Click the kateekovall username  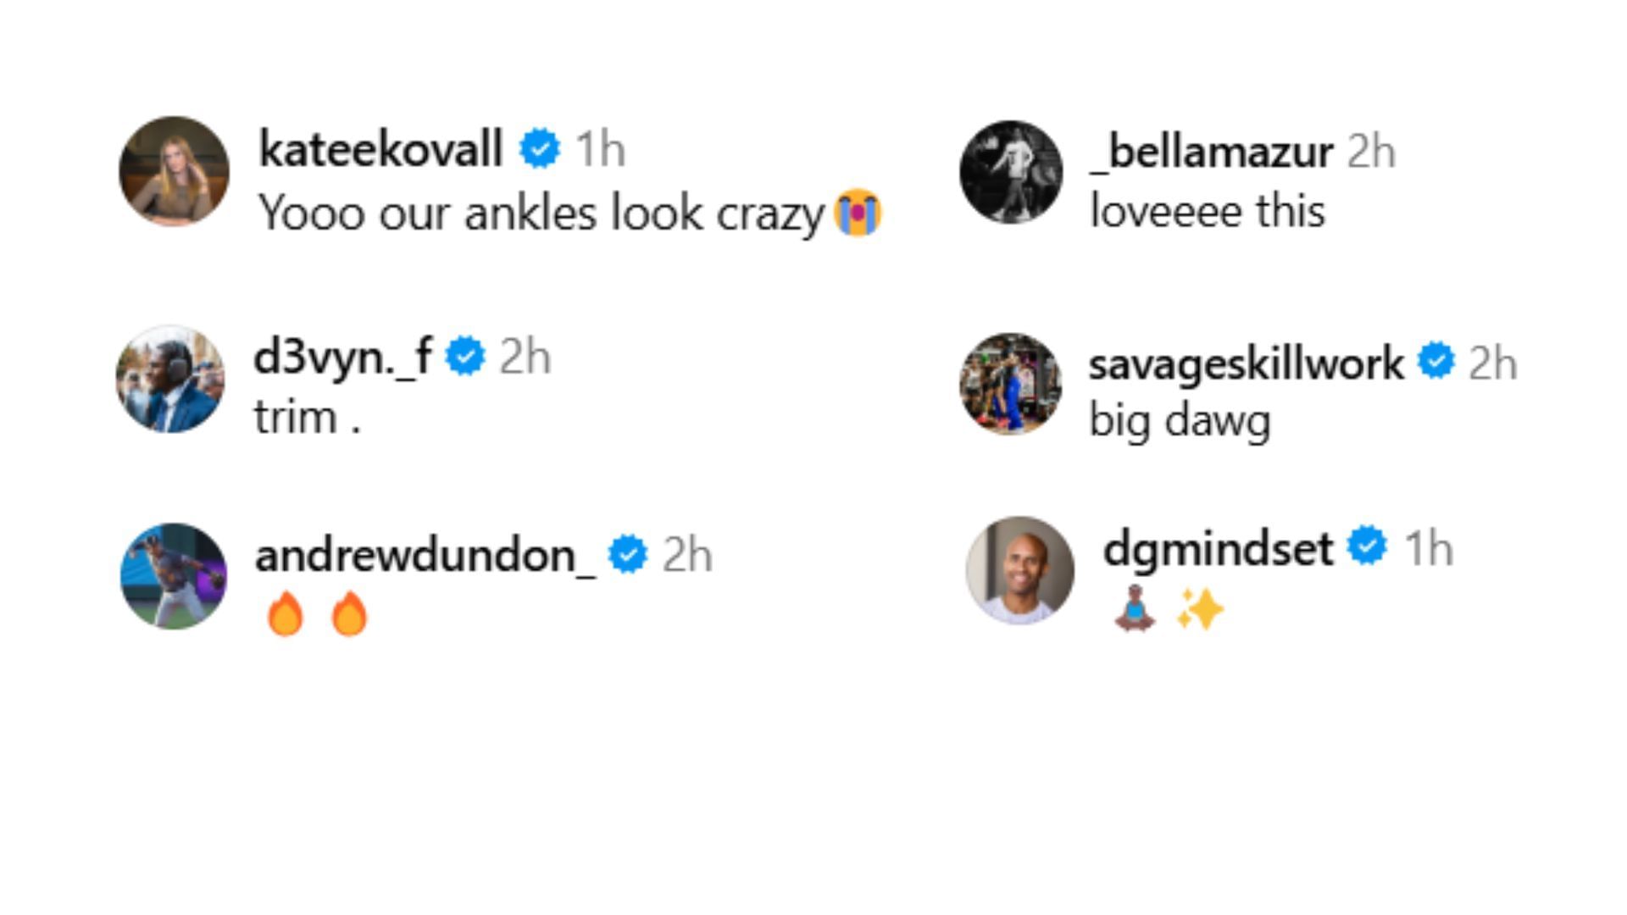tap(380, 149)
